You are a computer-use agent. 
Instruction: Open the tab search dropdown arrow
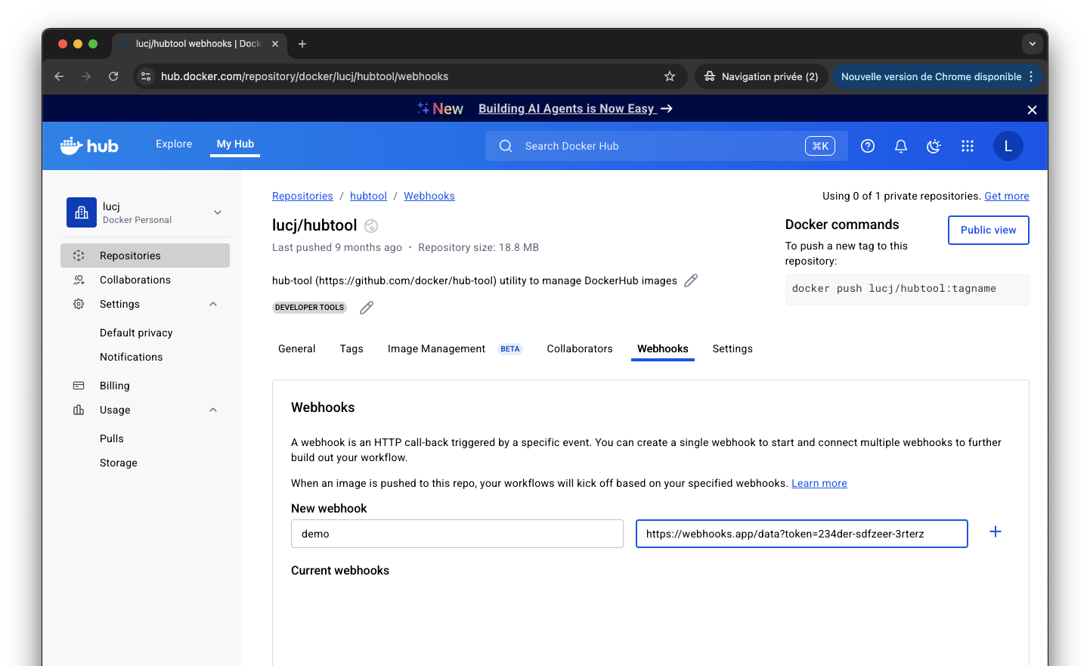point(1033,44)
